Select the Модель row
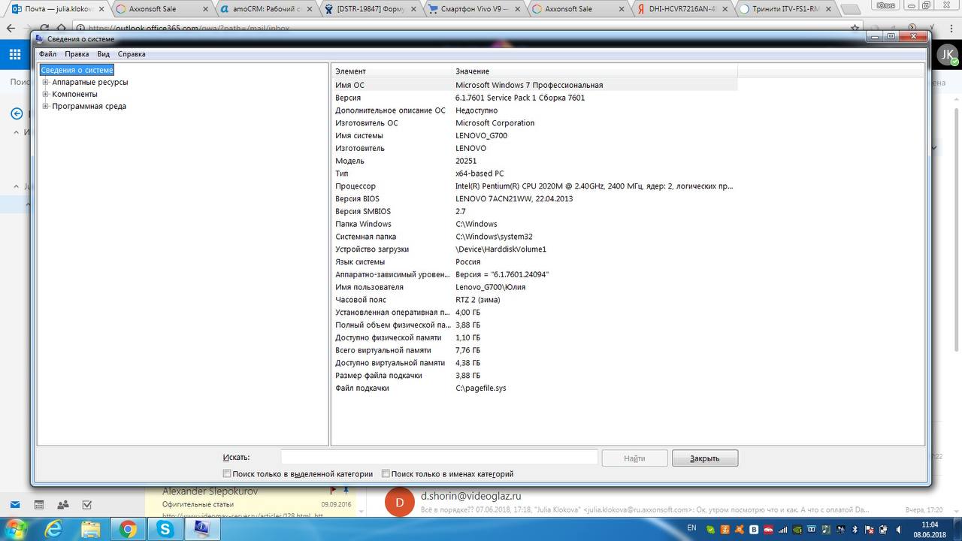 (534, 161)
